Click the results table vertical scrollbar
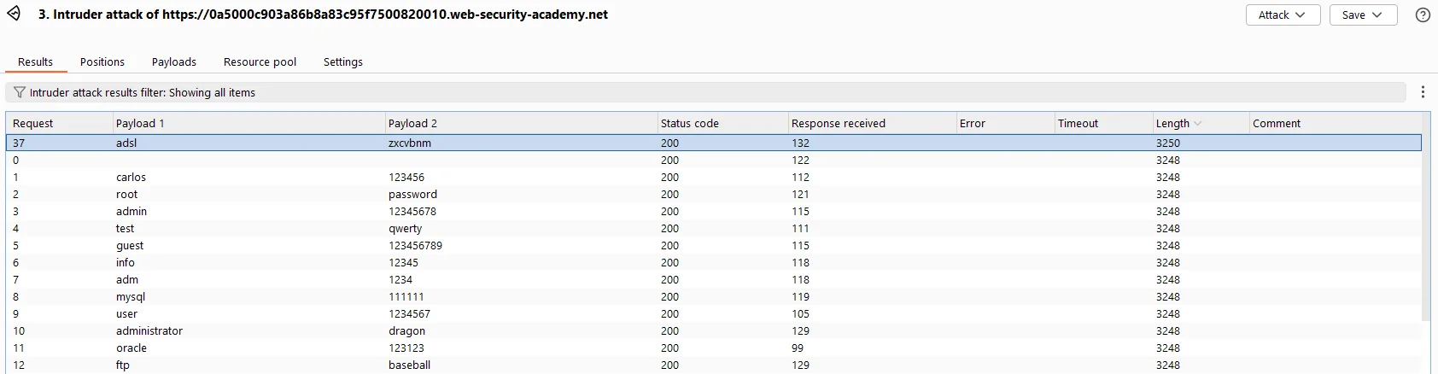This screenshot has width=1438, height=374. coord(1426,228)
